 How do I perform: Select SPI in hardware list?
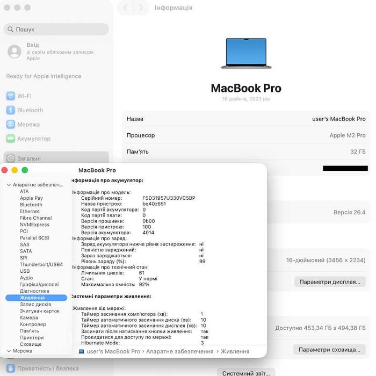click(24, 258)
